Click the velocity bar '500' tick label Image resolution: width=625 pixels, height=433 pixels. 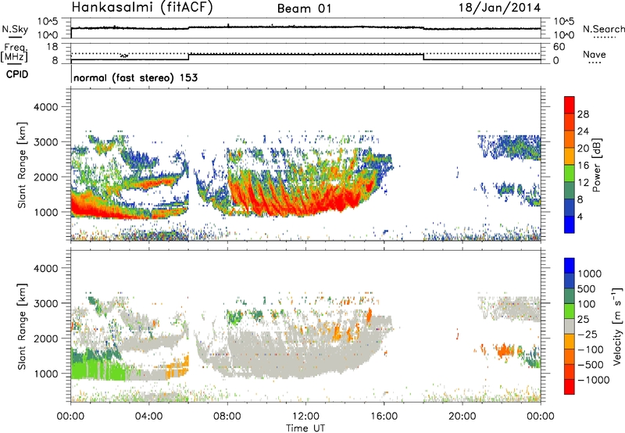pos(587,288)
